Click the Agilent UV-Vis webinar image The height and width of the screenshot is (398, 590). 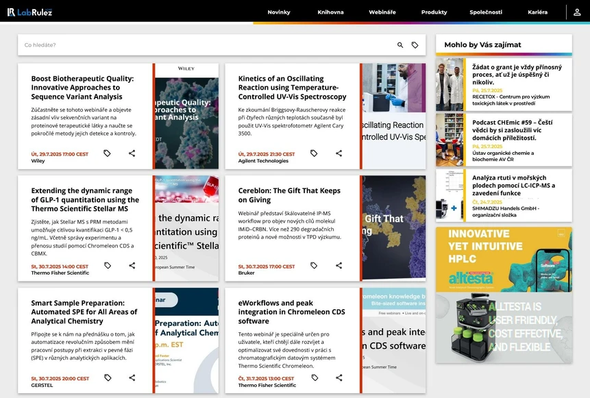pos(394,116)
